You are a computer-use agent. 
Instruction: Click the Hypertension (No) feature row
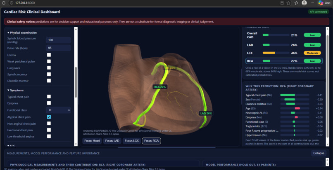pyautogui.click(x=284, y=135)
